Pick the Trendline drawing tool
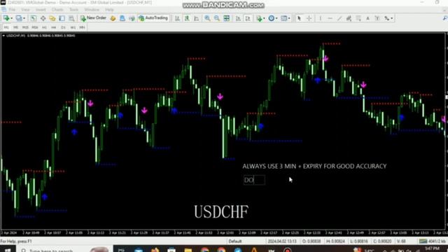The width and height of the screenshot is (448, 252). [x=339, y=18]
